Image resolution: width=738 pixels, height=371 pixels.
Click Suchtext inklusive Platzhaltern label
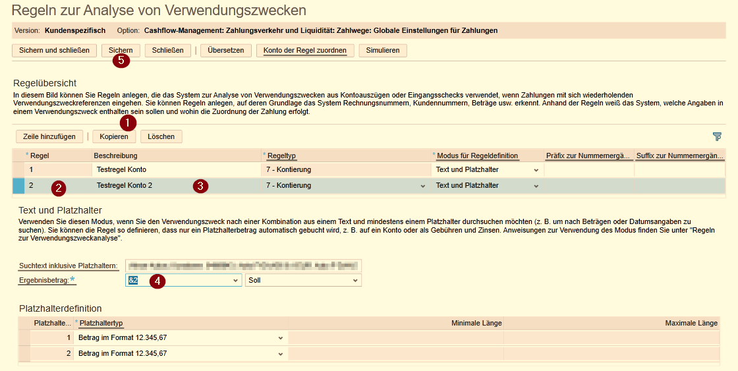(x=69, y=266)
